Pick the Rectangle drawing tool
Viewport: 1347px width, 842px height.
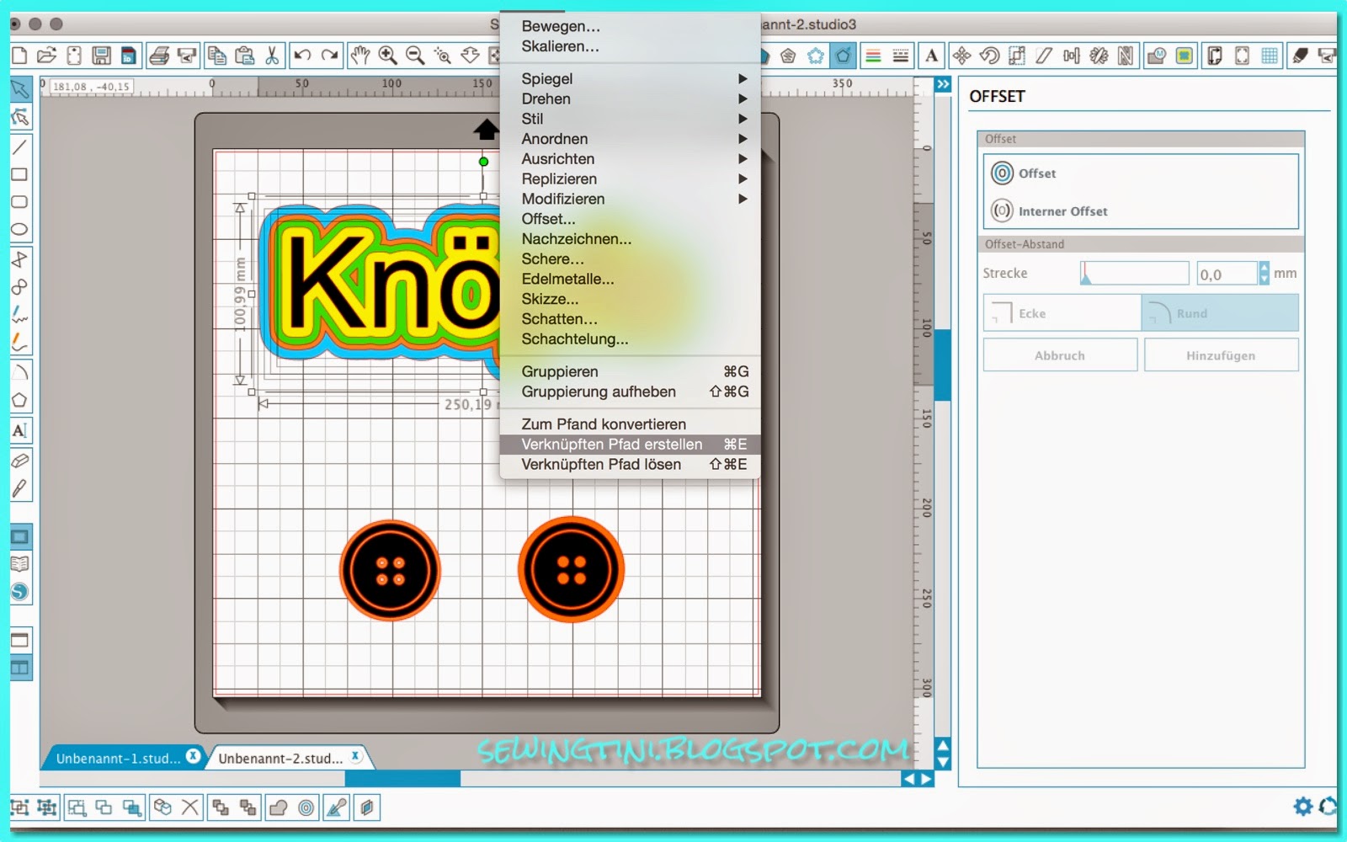click(19, 173)
